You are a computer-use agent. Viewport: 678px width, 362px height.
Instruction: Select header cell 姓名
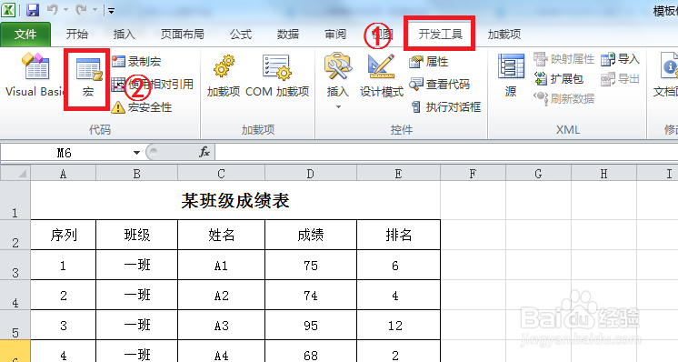[x=222, y=235]
